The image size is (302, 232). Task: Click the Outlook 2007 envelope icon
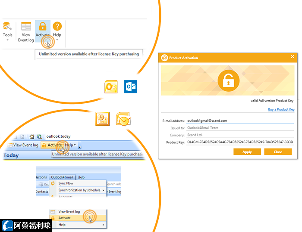click(x=123, y=119)
